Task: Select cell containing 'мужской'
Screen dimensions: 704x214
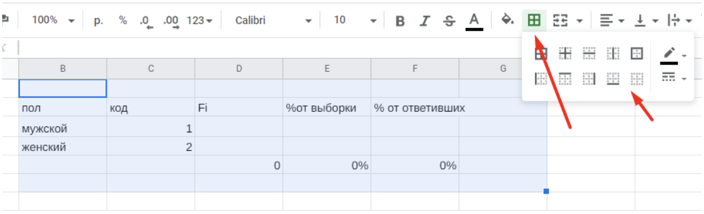Action: pos(63,129)
